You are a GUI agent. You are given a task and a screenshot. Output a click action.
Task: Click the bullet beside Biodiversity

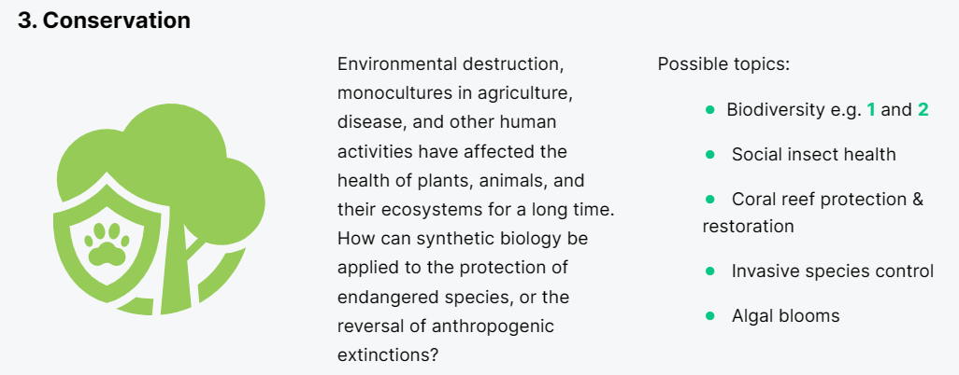click(710, 110)
